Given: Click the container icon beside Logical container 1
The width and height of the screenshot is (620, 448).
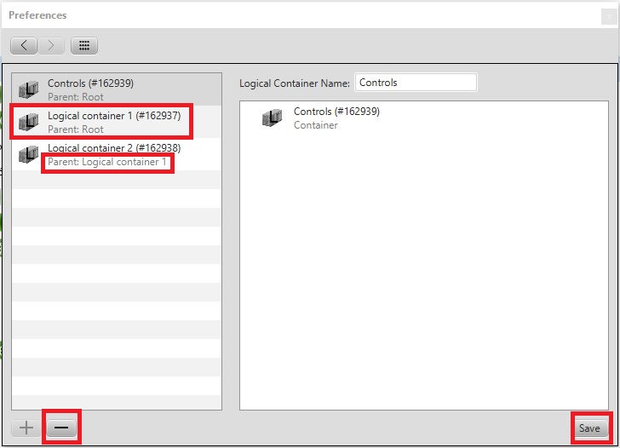Looking at the screenshot, I should tap(28, 122).
